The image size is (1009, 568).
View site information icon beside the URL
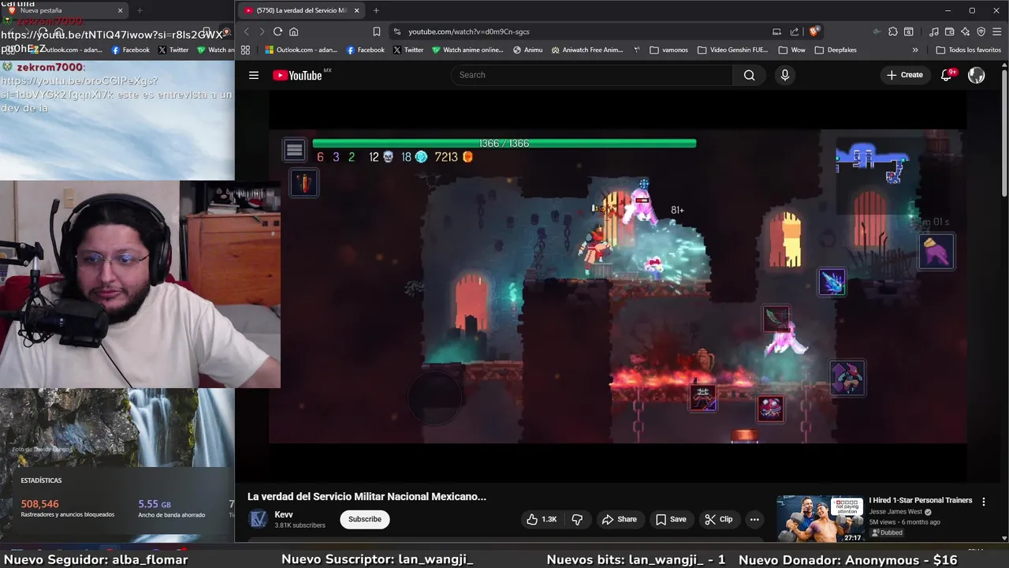click(397, 32)
